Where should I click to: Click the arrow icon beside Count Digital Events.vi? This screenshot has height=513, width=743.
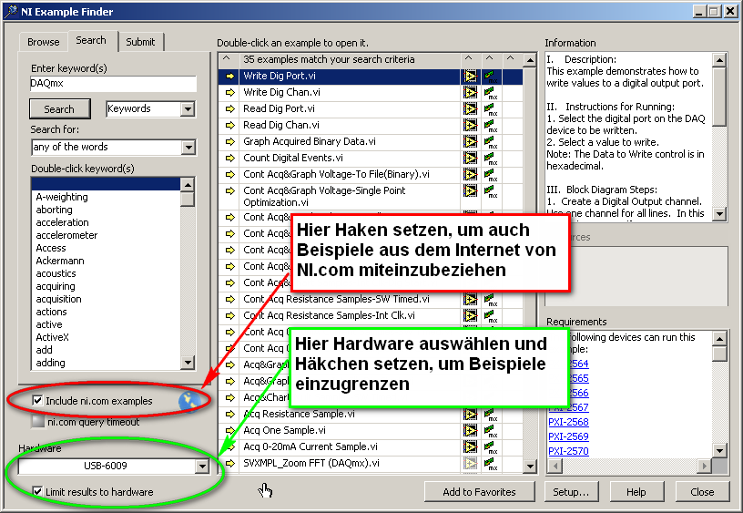click(230, 158)
